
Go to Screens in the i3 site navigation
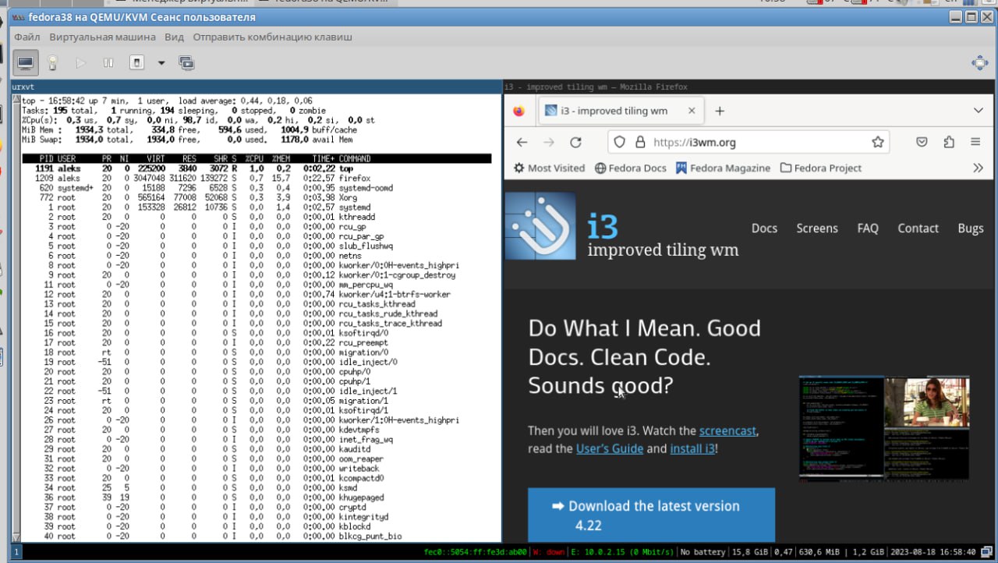pos(817,228)
